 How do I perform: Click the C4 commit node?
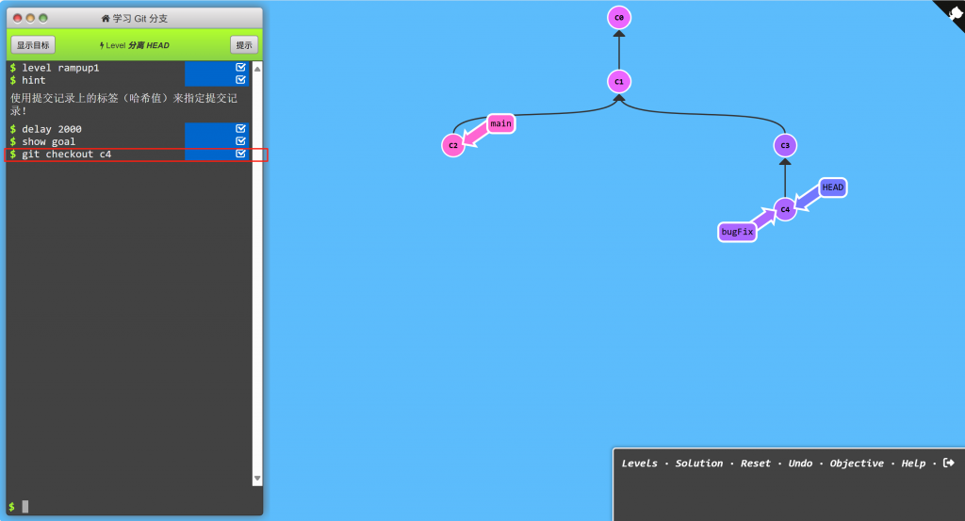pos(785,209)
